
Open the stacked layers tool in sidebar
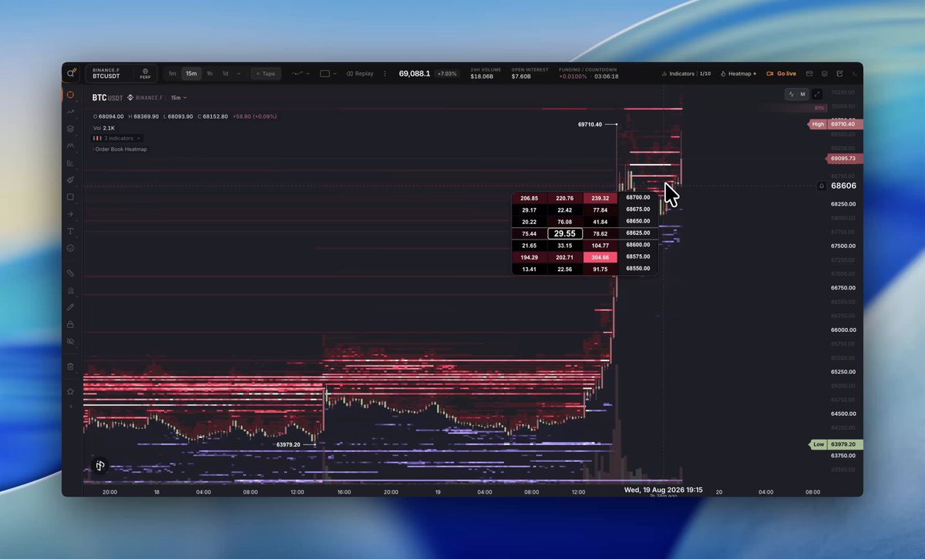[x=70, y=129]
